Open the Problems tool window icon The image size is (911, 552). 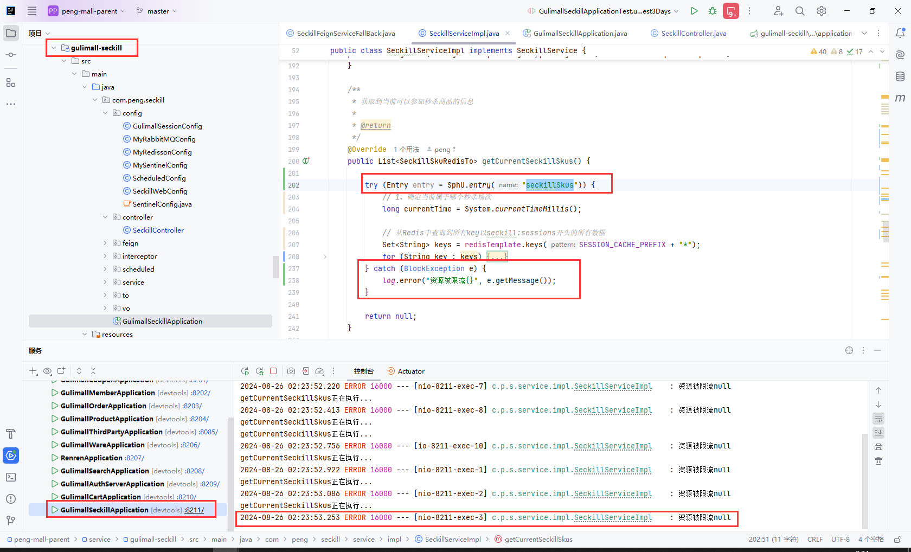(11, 499)
